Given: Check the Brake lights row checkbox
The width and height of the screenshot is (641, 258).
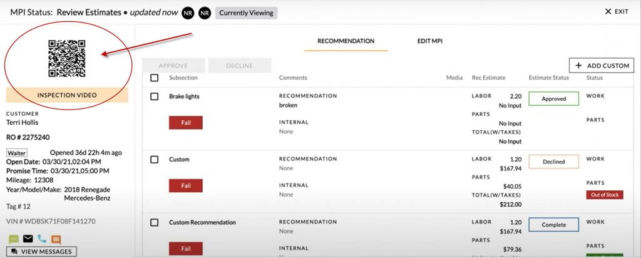Looking at the screenshot, I should [154, 96].
